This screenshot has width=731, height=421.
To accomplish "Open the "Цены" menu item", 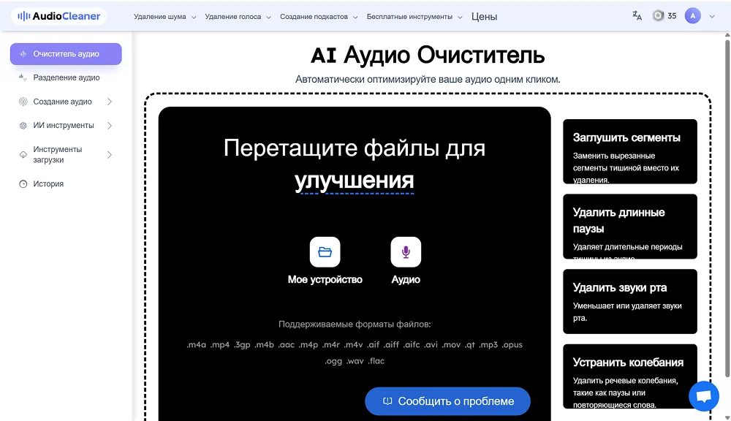I will (x=484, y=17).
